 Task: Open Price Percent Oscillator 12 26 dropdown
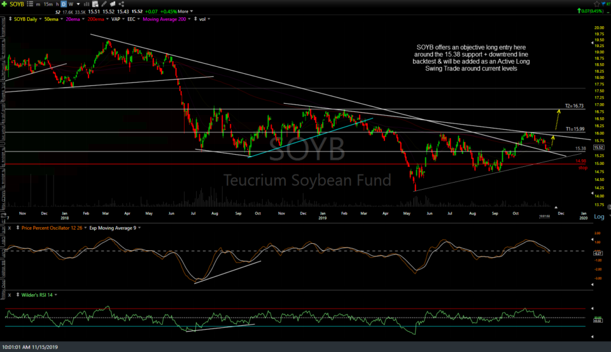(x=85, y=228)
